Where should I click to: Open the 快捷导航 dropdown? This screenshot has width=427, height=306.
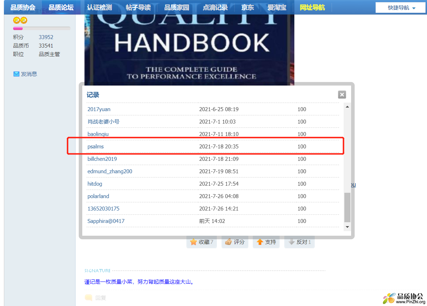pos(400,7)
